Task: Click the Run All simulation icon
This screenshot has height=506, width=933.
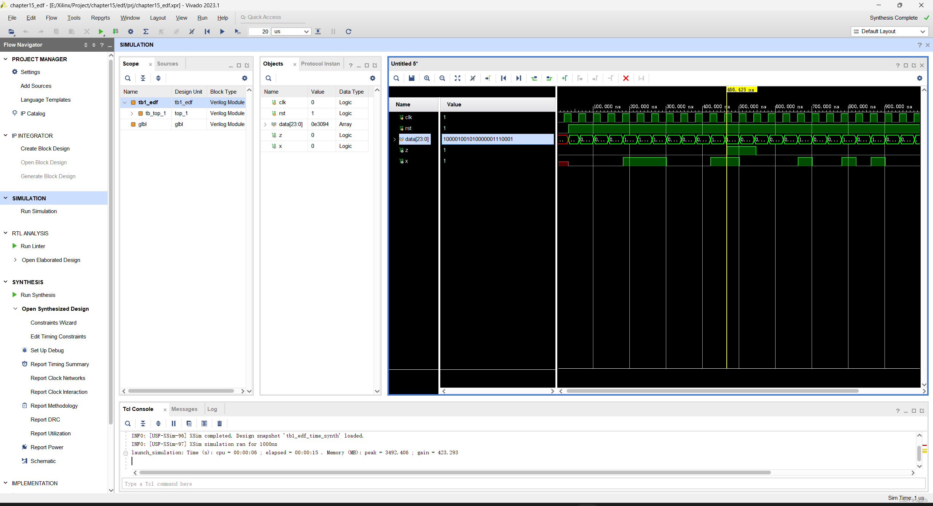Action: pos(222,32)
